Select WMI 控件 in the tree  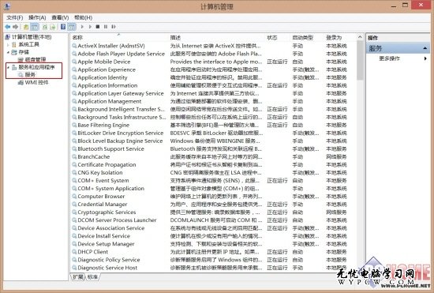(x=36, y=82)
